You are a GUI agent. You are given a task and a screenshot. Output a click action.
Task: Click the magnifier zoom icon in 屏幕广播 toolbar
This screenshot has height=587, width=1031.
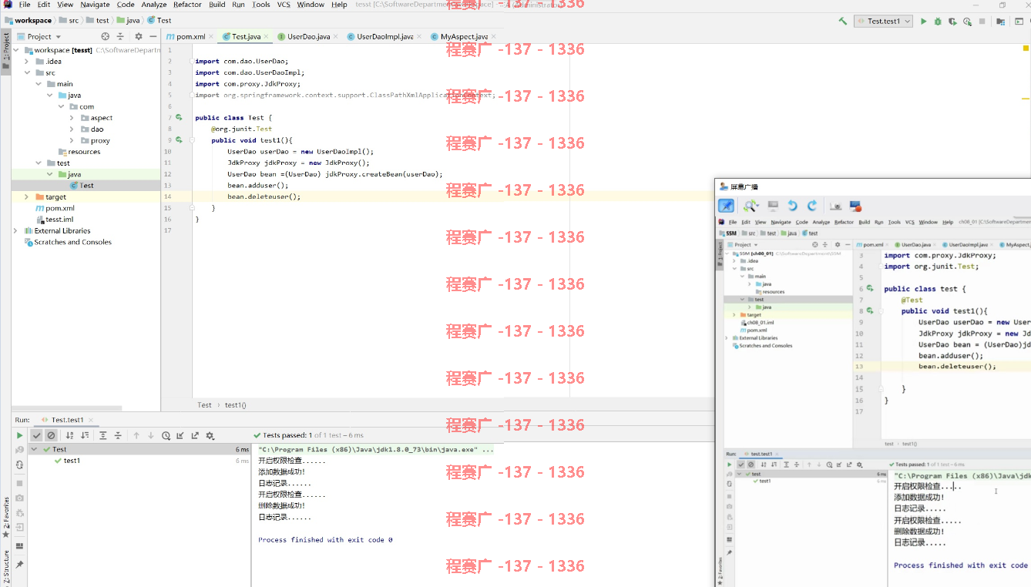(751, 206)
